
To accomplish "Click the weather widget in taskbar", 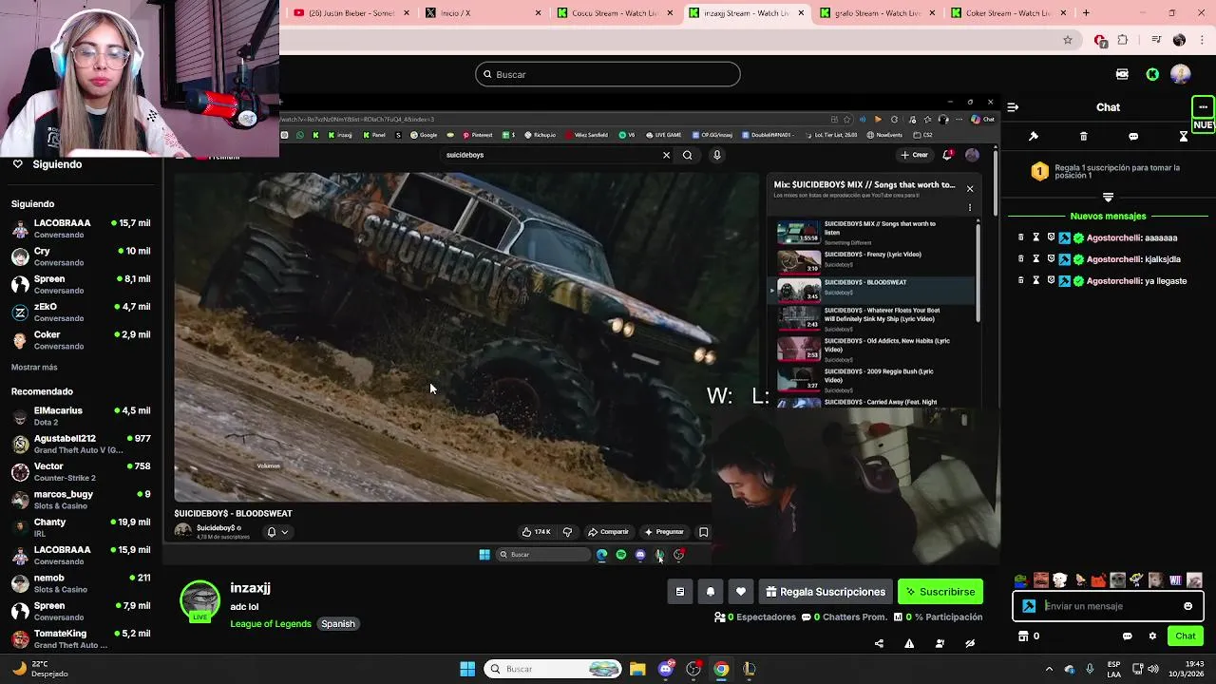I will click(x=38, y=669).
